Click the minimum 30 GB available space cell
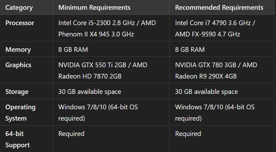The width and height of the screenshot is (276, 152). click(90, 92)
